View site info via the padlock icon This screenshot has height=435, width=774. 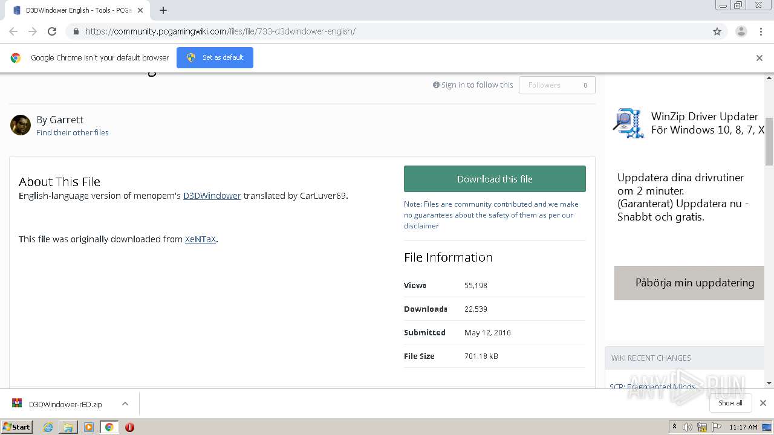(x=76, y=31)
